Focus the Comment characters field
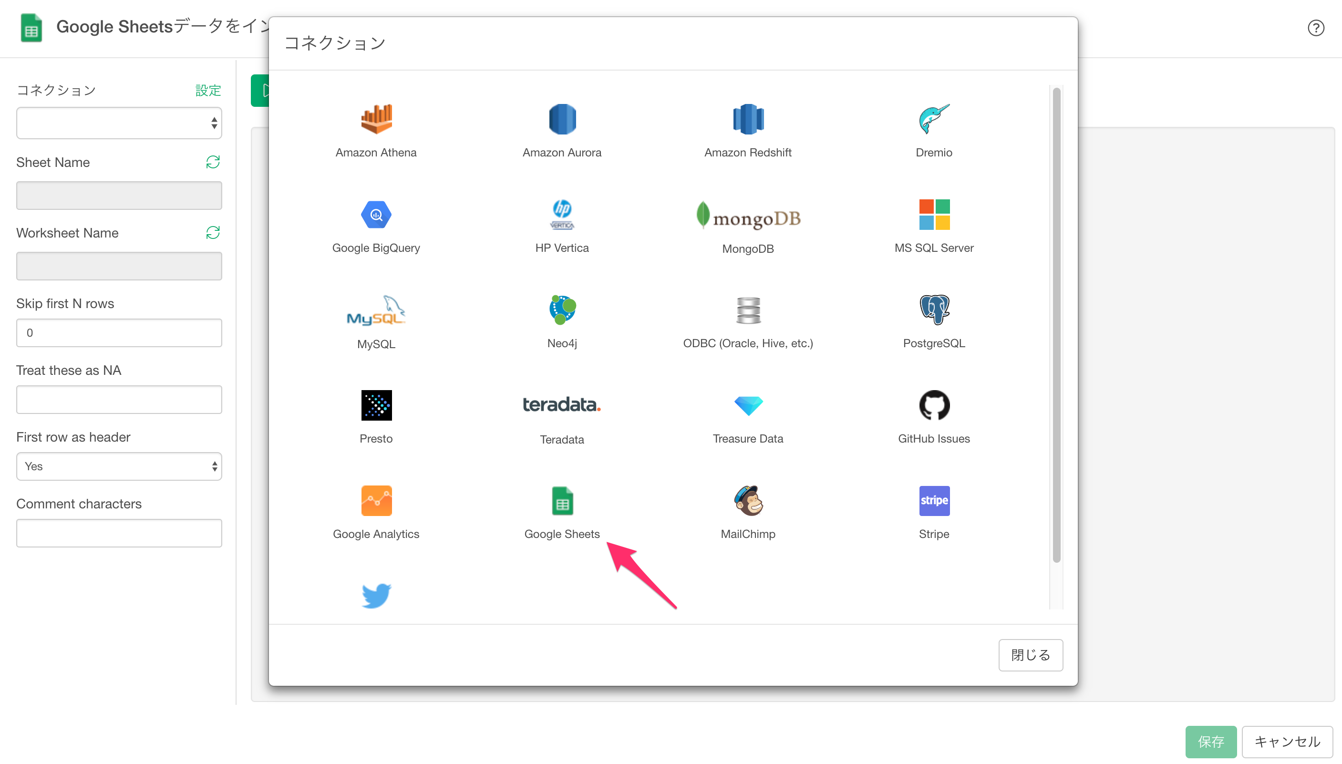 (119, 533)
